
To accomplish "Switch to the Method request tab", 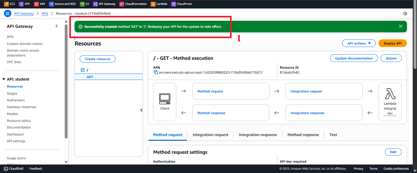I will (x=168, y=135).
